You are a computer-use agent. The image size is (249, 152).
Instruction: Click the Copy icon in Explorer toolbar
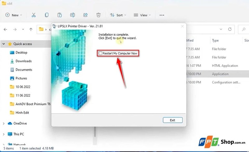point(46,15)
